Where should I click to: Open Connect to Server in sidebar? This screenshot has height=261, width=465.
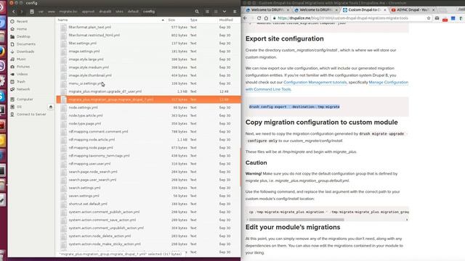pos(31,115)
